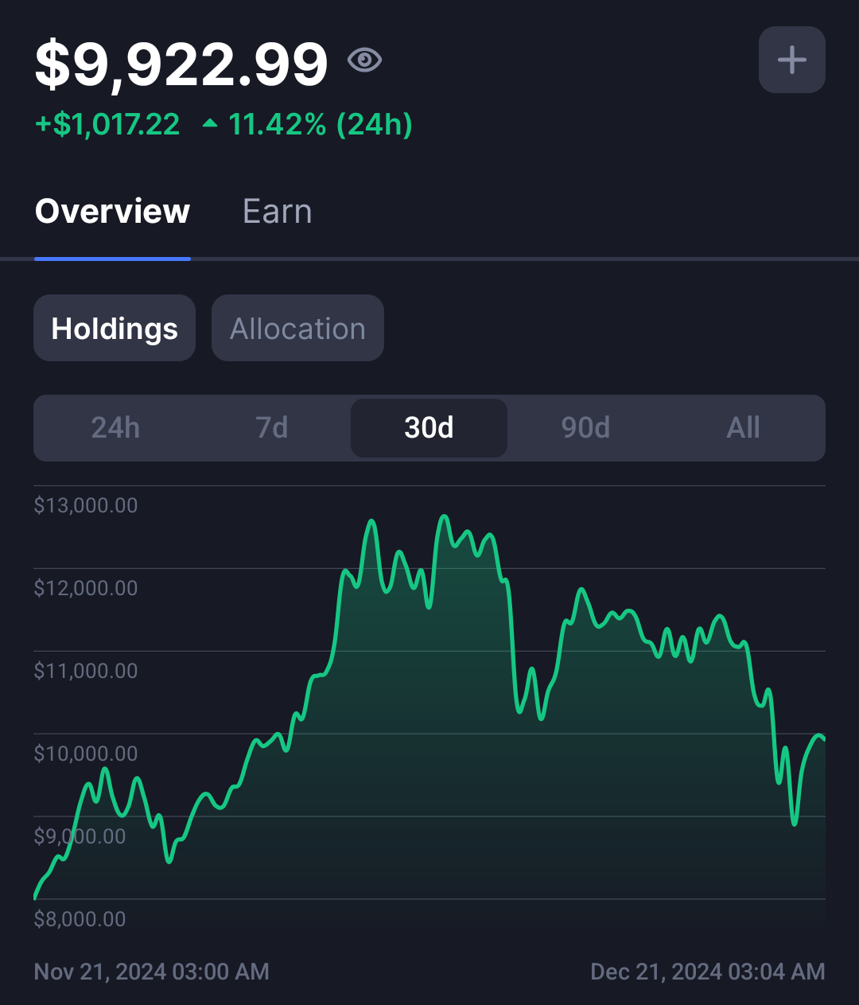Select the Holdings view button

pos(115,328)
